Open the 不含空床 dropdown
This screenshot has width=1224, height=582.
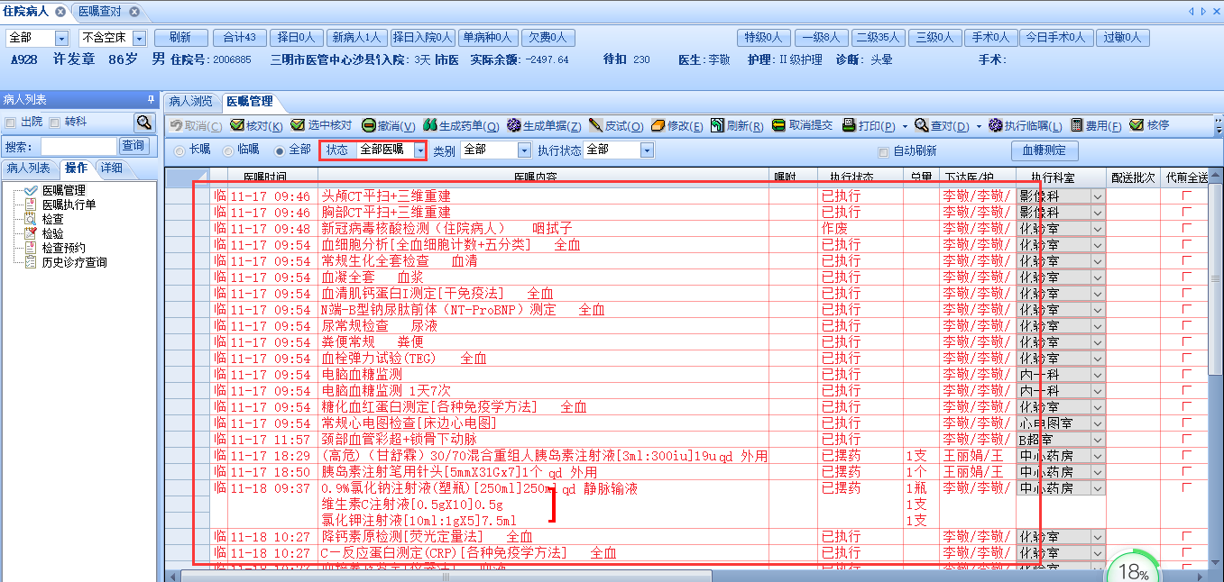click(139, 39)
